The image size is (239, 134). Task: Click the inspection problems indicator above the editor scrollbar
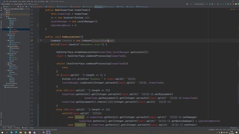(233, 9)
